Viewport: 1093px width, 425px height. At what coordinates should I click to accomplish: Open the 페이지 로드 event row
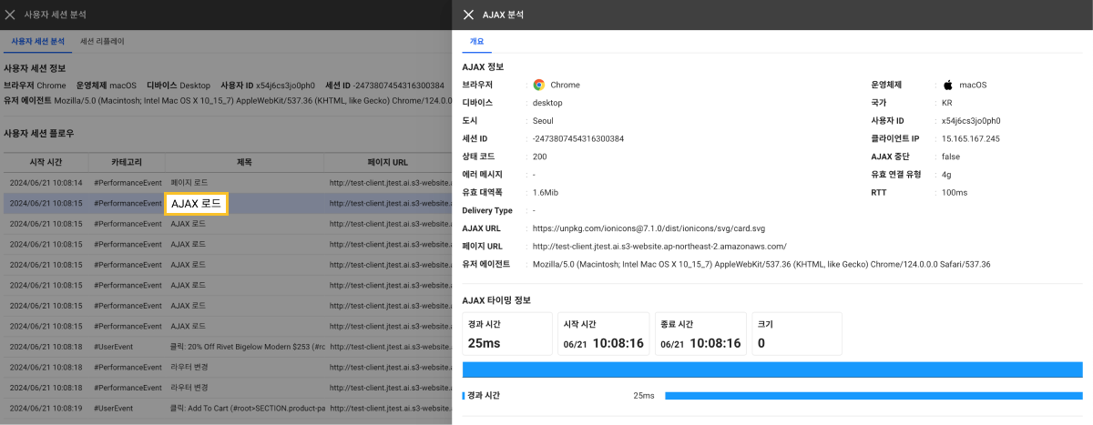tap(227, 183)
